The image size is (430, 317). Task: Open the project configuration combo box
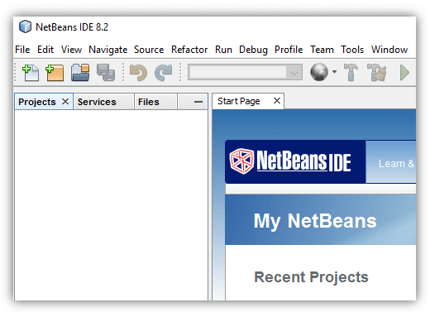(245, 72)
